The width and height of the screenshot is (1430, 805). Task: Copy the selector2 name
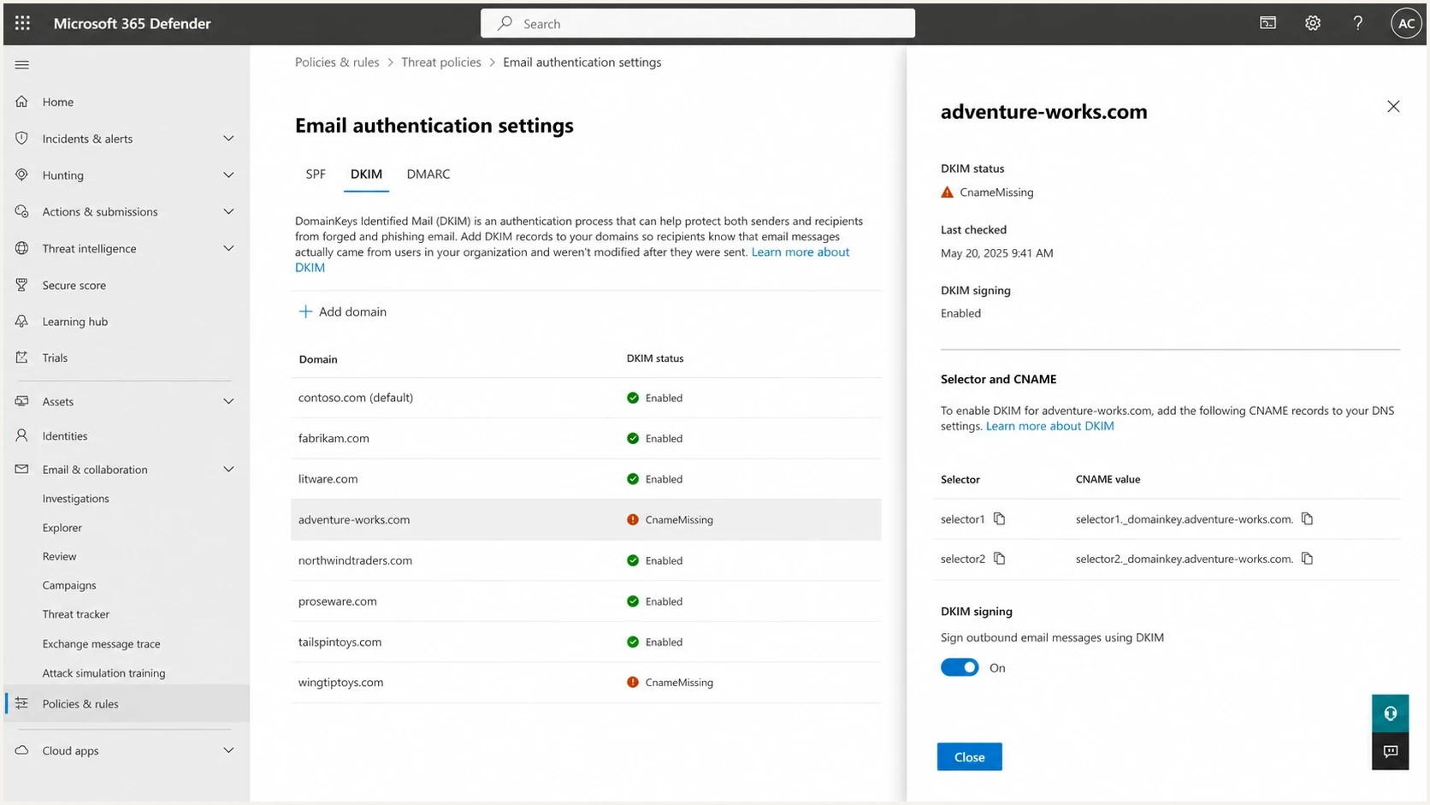[x=999, y=559]
